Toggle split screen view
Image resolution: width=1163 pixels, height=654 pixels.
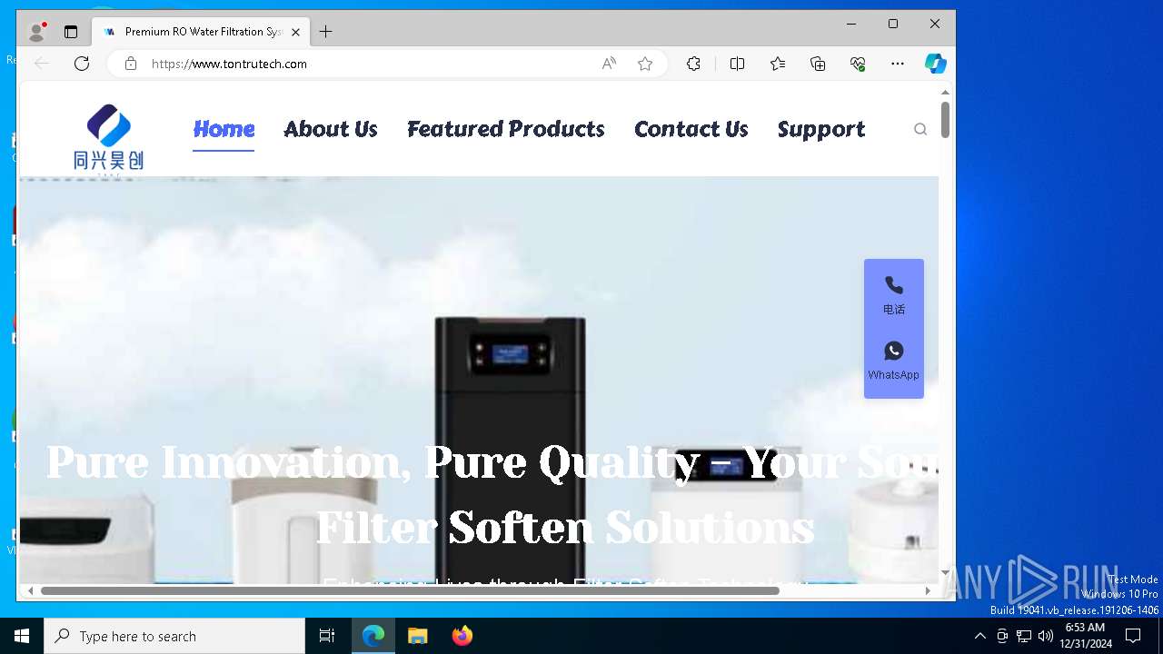pyautogui.click(x=737, y=64)
